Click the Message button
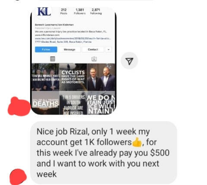Image resolution: width=207 pixels, height=185 pixels. click(69, 49)
